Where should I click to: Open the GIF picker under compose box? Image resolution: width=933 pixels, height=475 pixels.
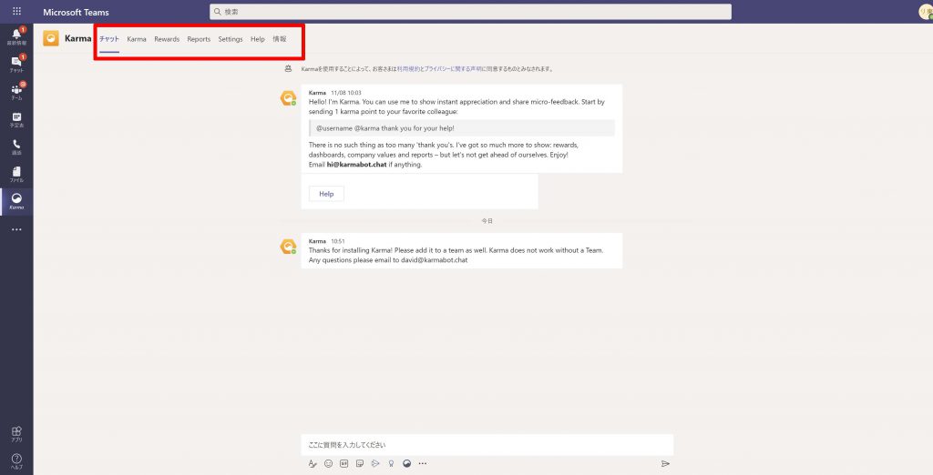click(343, 464)
